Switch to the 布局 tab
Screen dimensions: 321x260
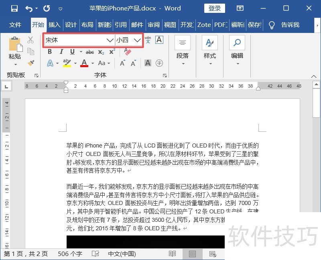pos(87,25)
